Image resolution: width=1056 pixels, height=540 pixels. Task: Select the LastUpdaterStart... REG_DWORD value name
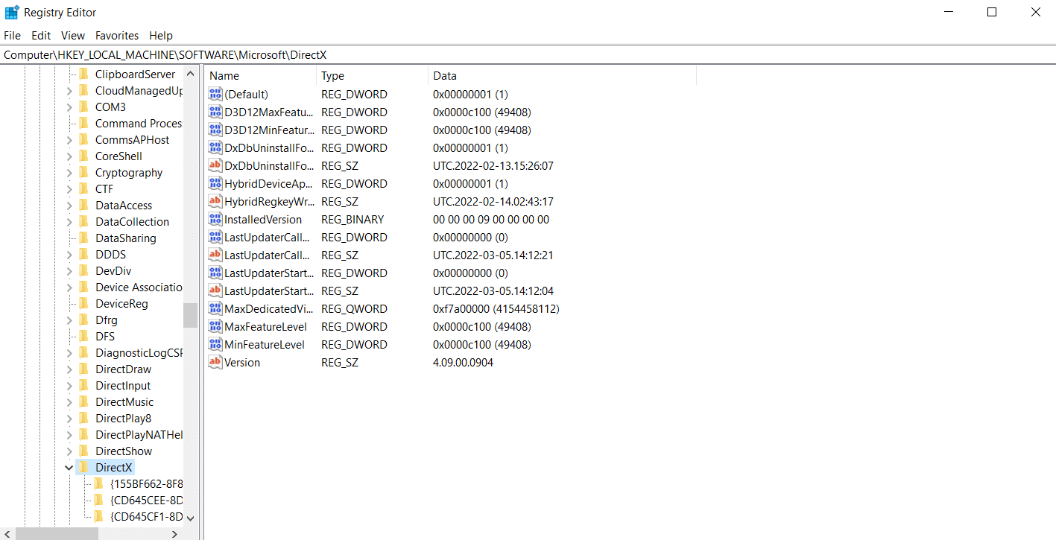(269, 273)
